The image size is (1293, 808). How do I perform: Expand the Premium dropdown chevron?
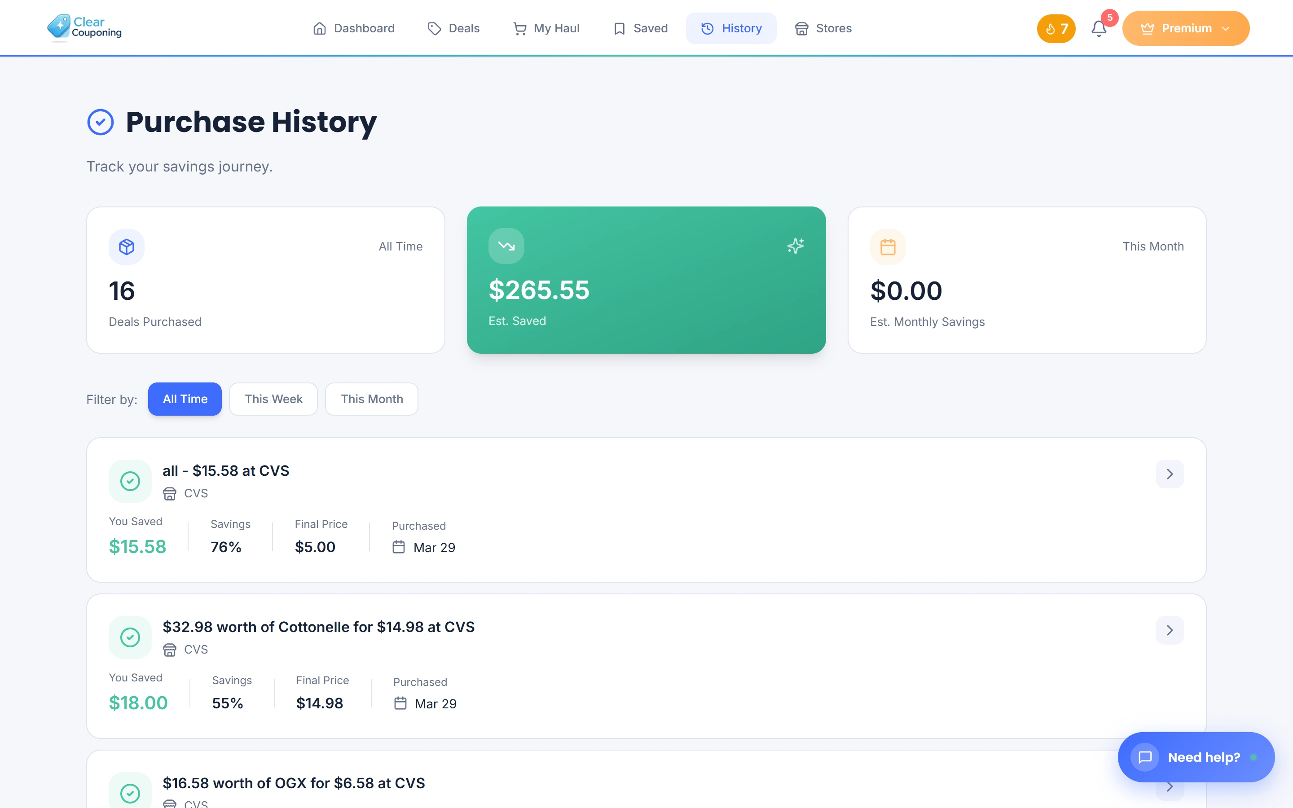(x=1226, y=28)
